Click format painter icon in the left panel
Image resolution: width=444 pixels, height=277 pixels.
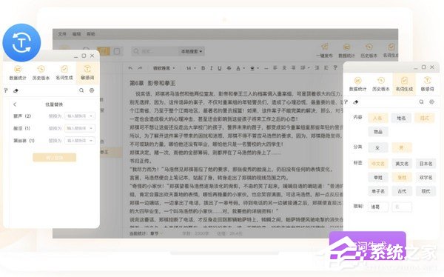[6, 90]
